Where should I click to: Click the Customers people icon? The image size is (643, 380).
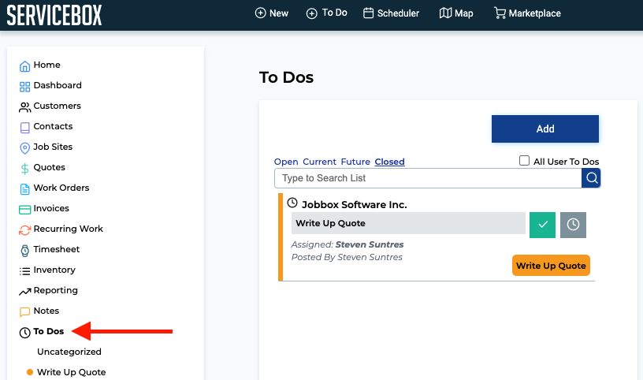(24, 106)
